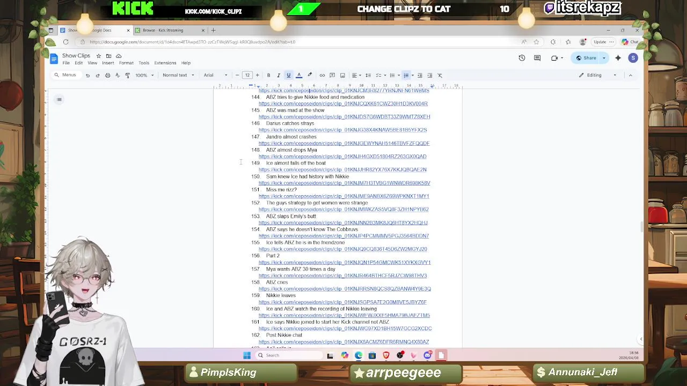Open the Google account avatar S

(633, 58)
